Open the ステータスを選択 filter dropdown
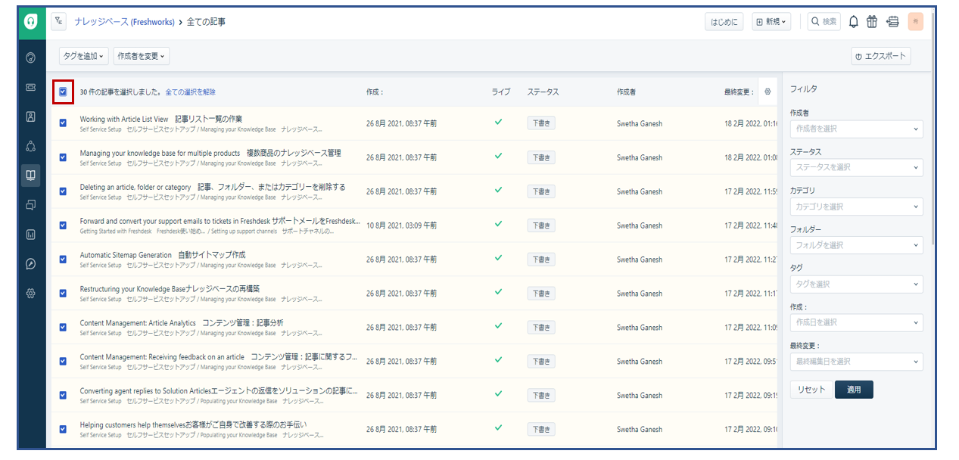Screen dimensions: 959x460 (x=856, y=167)
